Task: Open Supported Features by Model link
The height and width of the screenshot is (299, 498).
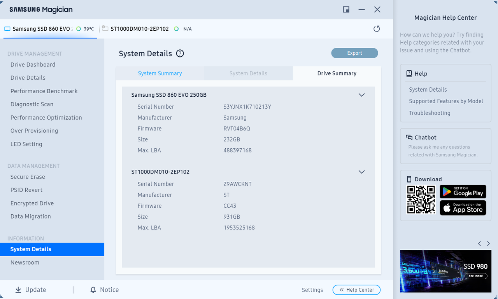Action: click(446, 101)
